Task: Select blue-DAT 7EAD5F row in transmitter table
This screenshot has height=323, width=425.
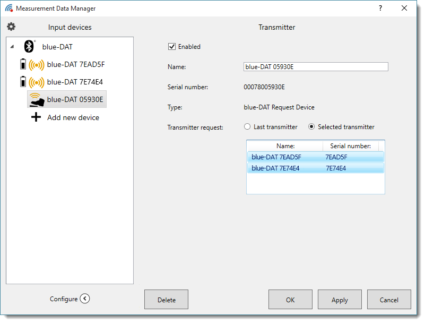Action: [315, 157]
